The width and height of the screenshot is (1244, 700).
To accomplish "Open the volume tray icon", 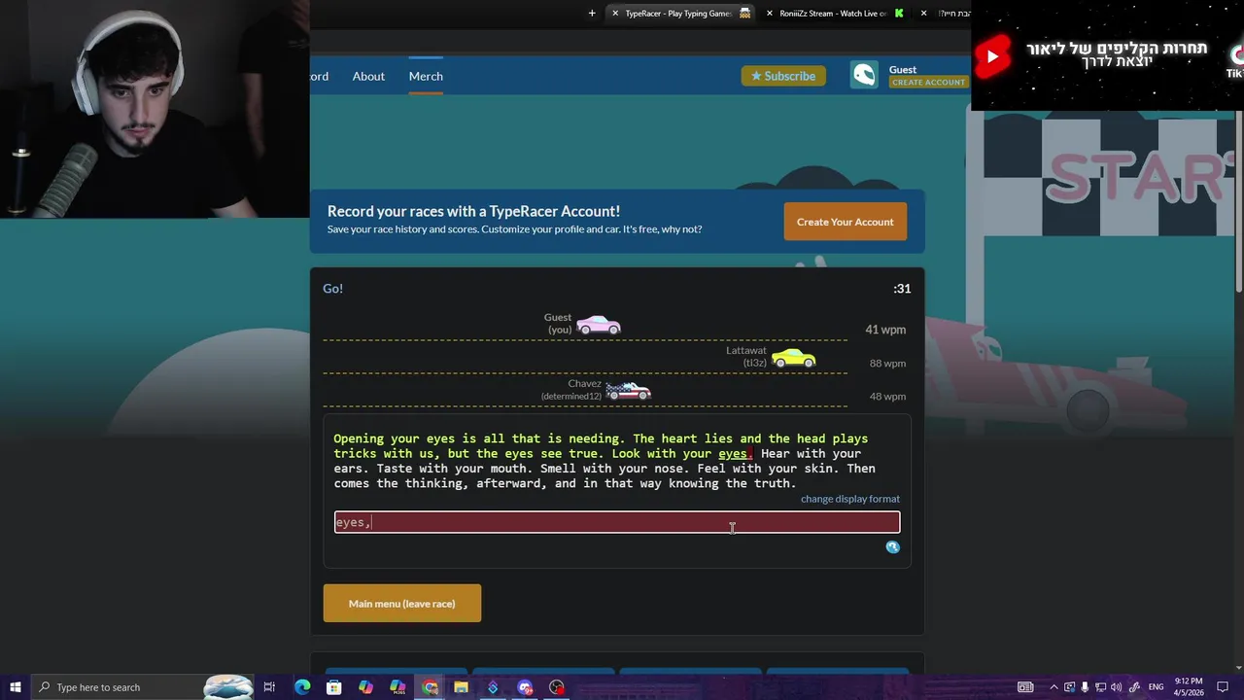I will 1116,687.
